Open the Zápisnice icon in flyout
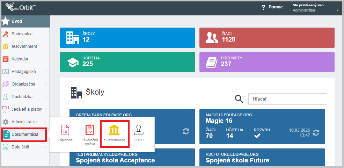Screen dimensions: 344x168 click(x=65, y=131)
